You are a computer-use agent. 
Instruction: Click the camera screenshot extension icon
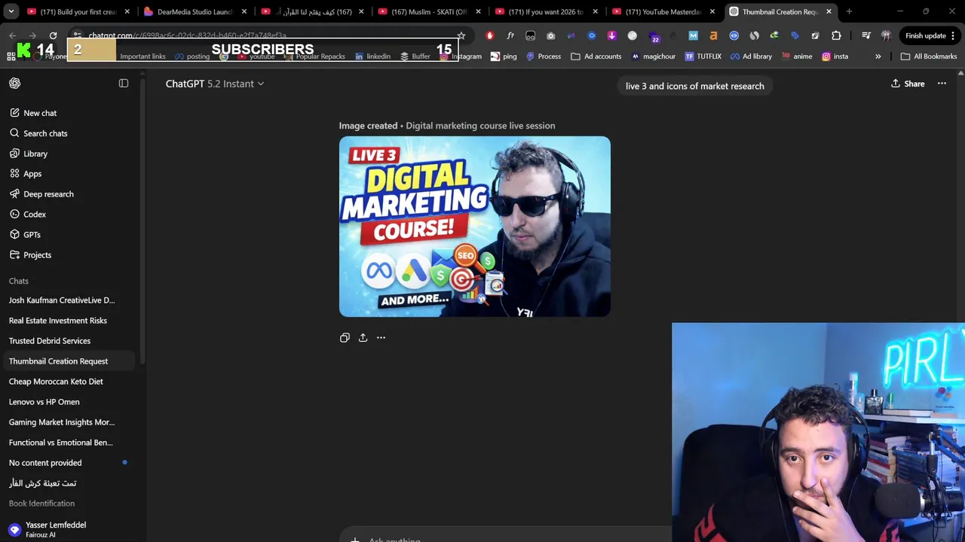coord(550,35)
